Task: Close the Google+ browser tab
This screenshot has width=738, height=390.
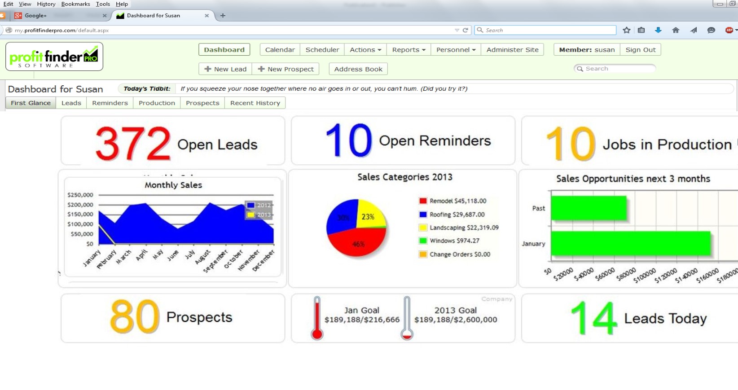Action: click(x=105, y=15)
